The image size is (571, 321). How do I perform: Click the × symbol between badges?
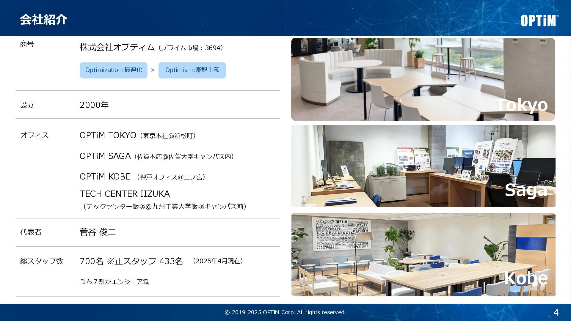[153, 70]
